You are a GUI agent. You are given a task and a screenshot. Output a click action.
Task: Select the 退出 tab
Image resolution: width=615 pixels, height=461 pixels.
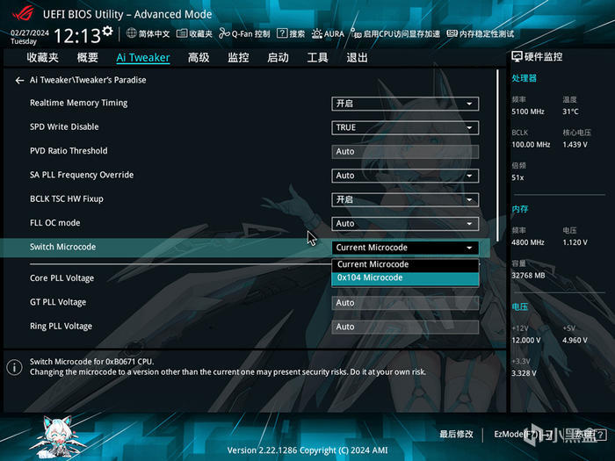click(357, 58)
